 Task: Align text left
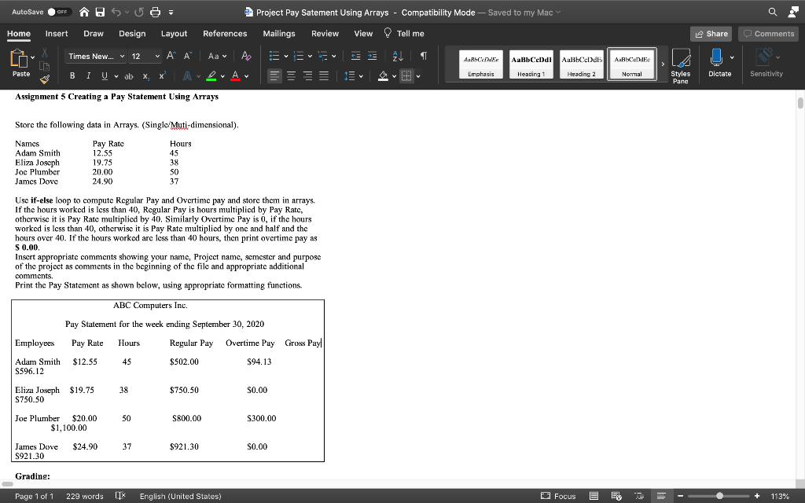[274, 76]
